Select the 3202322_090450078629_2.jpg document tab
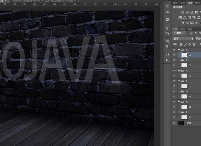Viewport: 201px width, 146px height. point(45,1)
